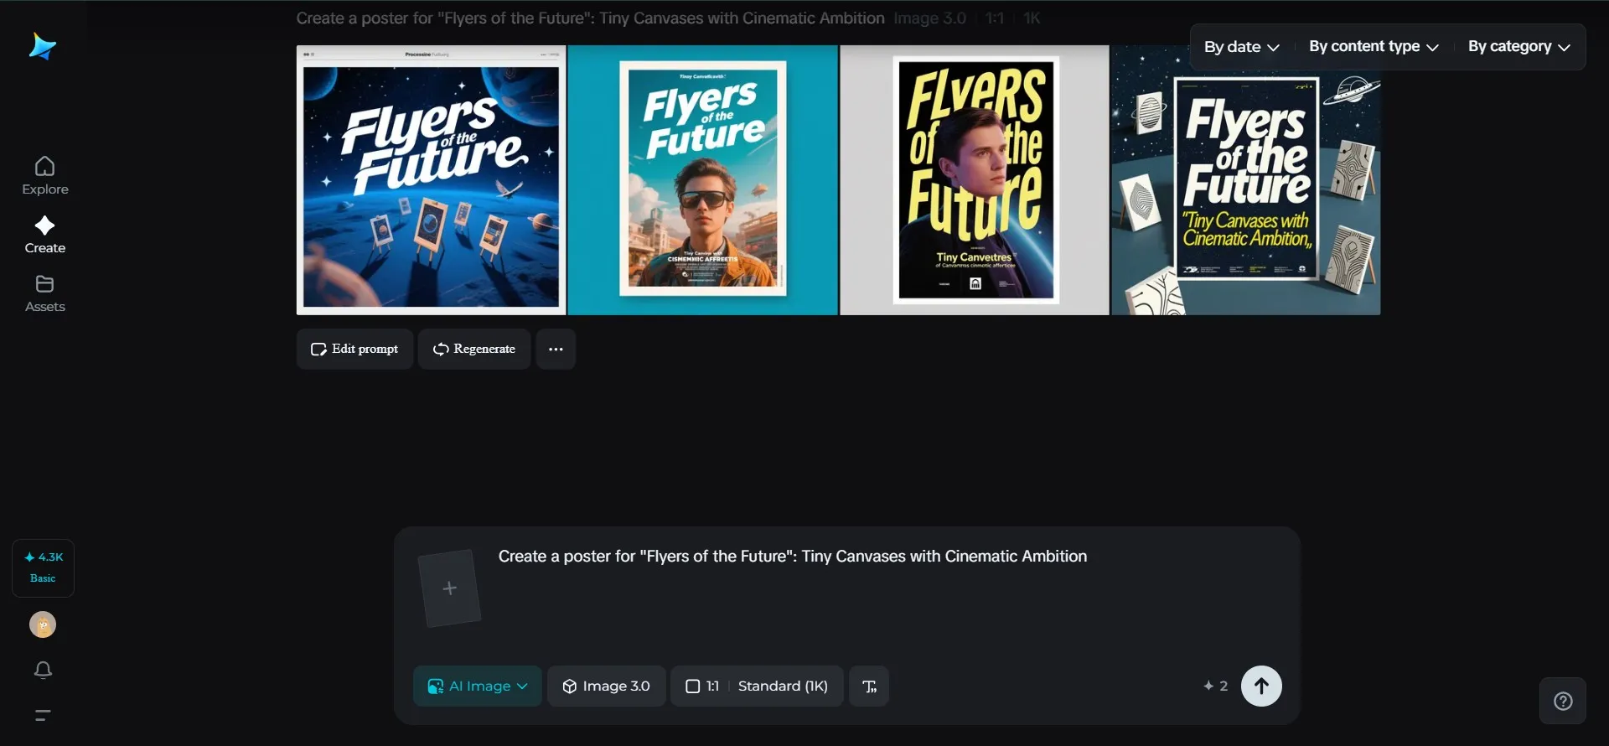The height and width of the screenshot is (746, 1609).
Task: Click the Regenerate button
Action: tap(474, 349)
